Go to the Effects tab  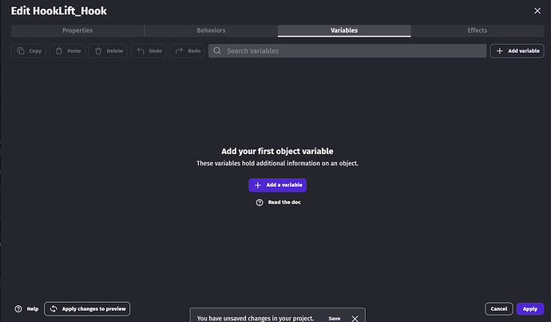(478, 30)
